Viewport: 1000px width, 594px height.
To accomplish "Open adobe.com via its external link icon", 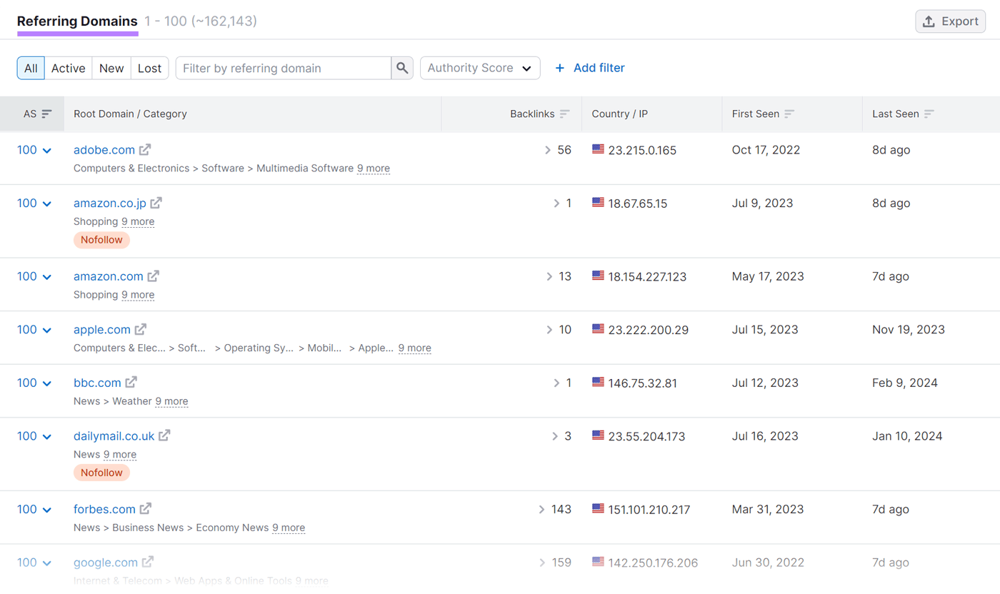I will pos(146,149).
